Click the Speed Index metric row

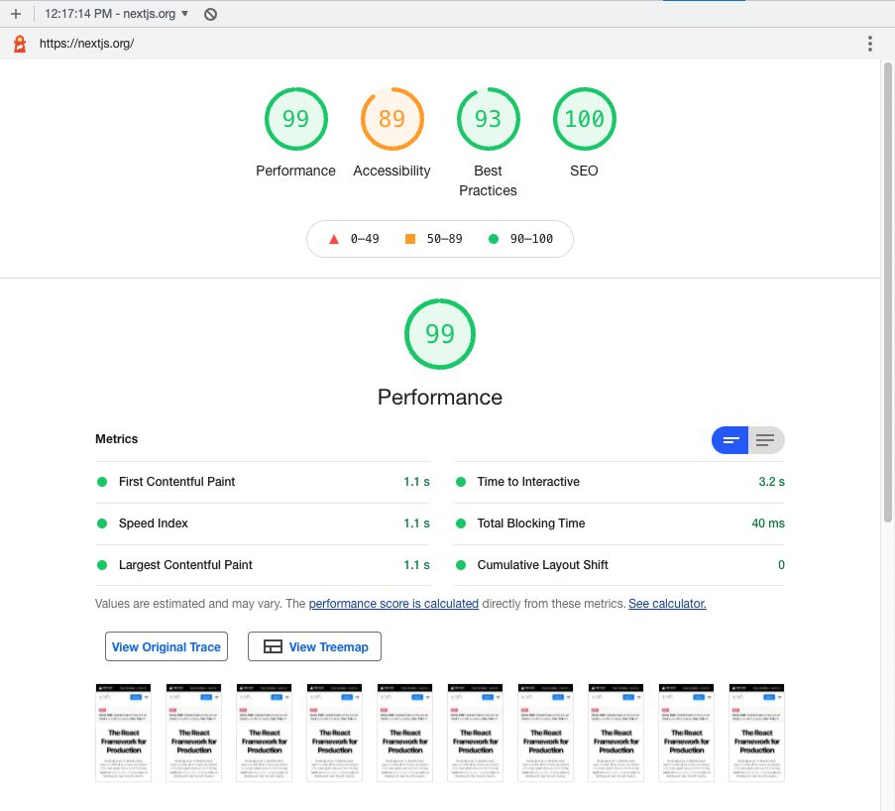(263, 523)
